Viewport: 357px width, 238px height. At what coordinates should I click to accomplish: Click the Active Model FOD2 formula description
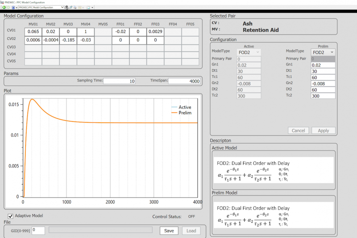coord(274,170)
